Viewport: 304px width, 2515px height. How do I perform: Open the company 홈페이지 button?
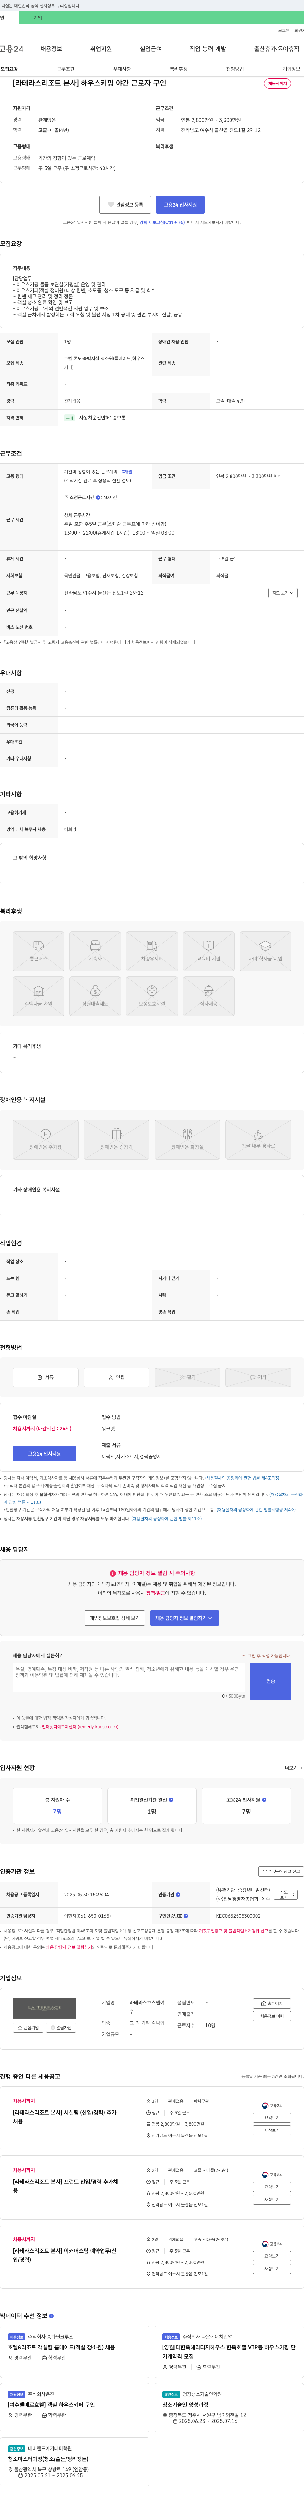(272, 2003)
